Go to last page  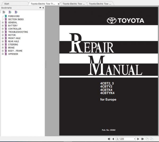point(143,139)
